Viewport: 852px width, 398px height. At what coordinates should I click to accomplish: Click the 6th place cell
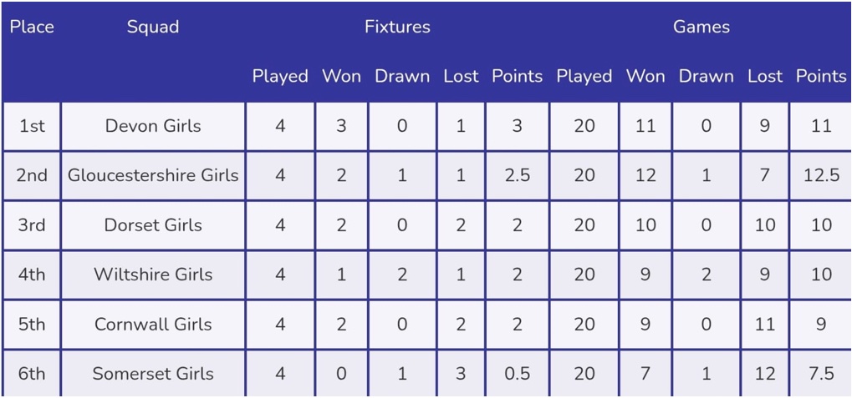pyautogui.click(x=32, y=374)
